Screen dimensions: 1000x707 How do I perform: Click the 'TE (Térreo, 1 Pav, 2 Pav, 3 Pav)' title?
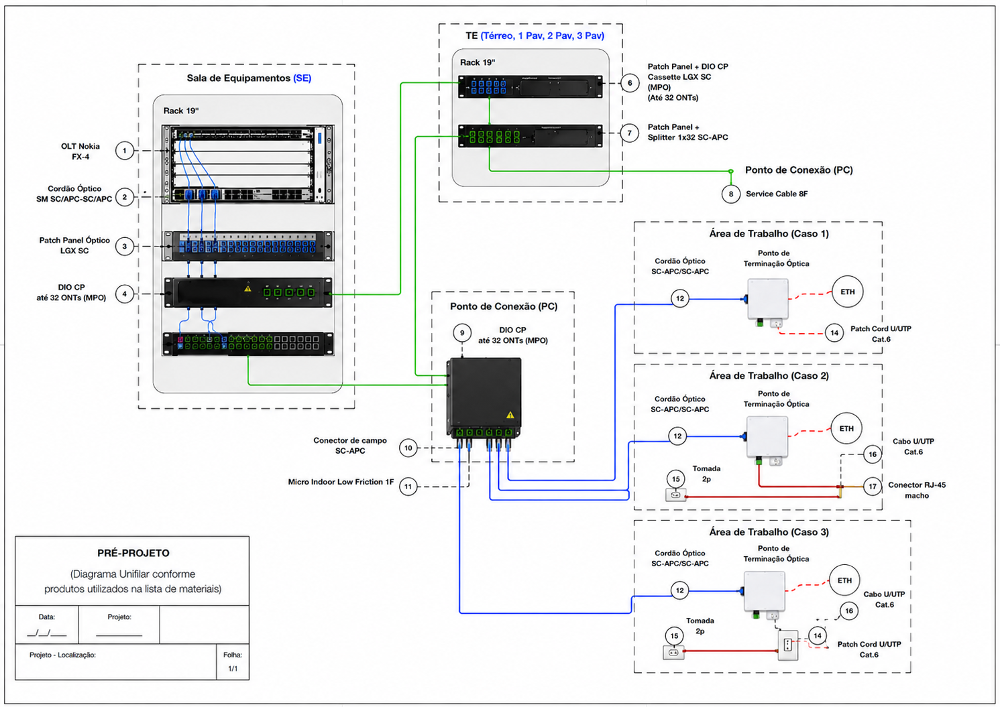[x=535, y=36]
